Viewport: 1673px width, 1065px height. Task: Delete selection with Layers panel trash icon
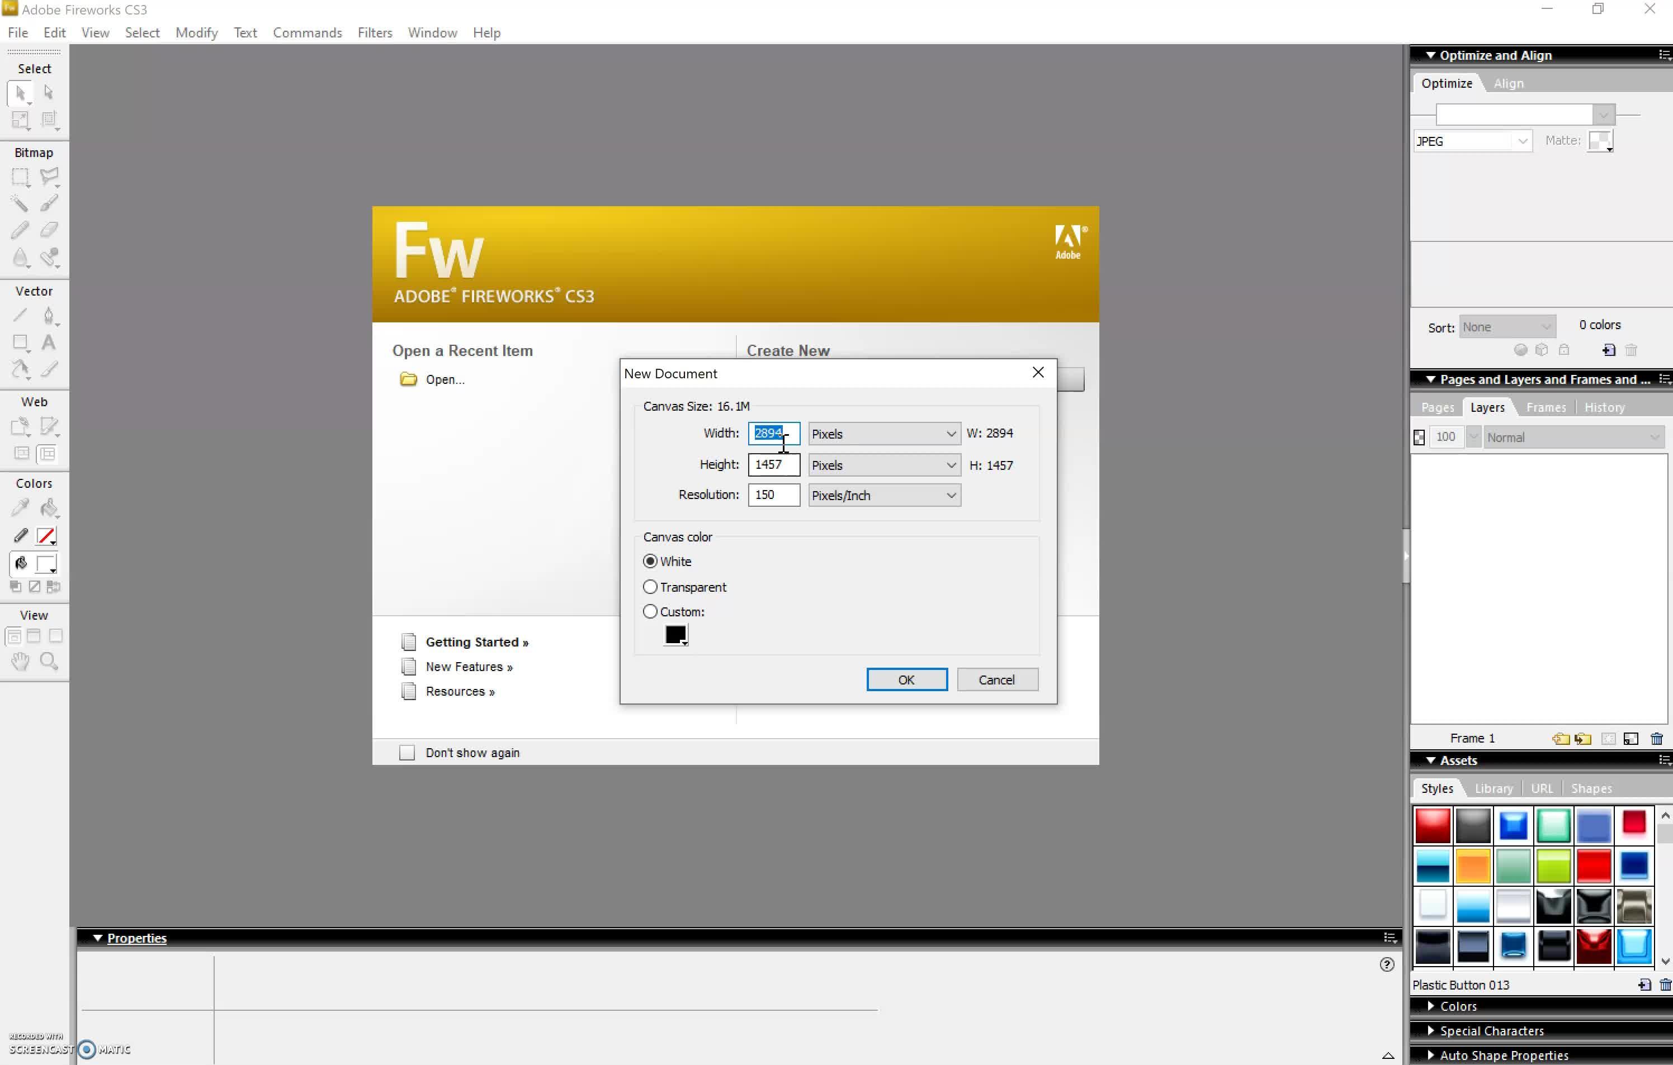pyautogui.click(x=1656, y=739)
